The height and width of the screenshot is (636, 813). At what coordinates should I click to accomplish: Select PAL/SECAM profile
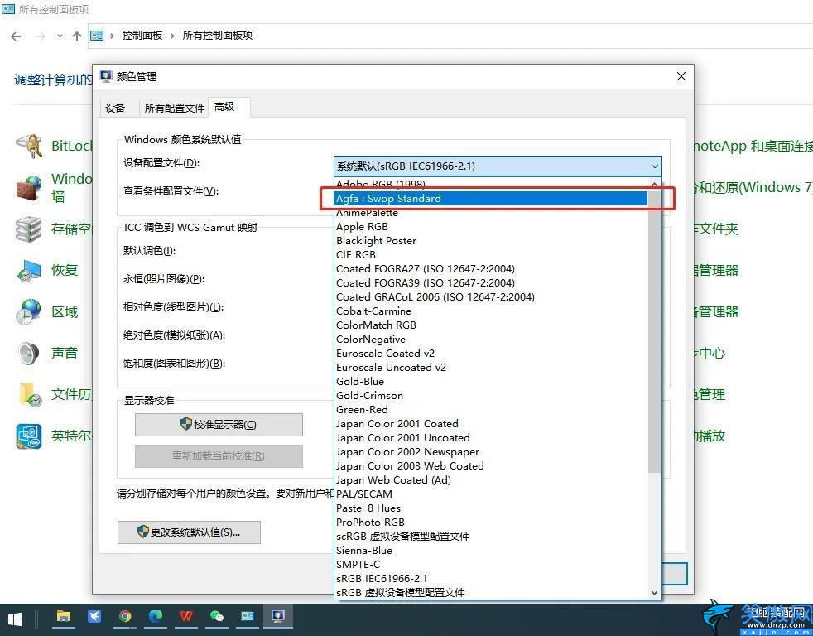point(492,494)
